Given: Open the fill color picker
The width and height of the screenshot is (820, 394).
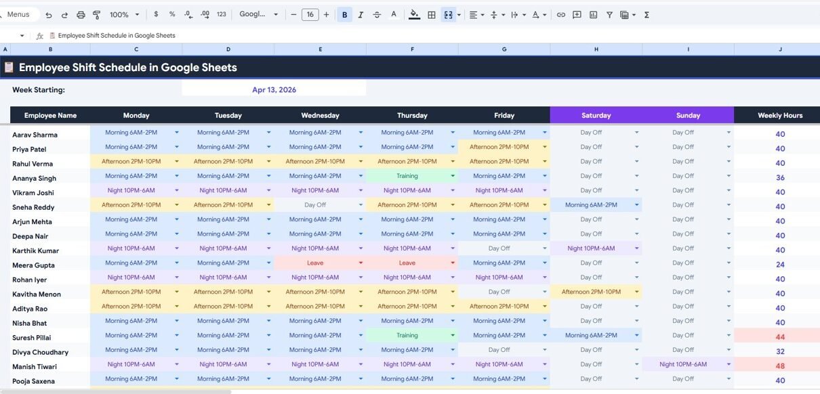Looking at the screenshot, I should [414, 15].
